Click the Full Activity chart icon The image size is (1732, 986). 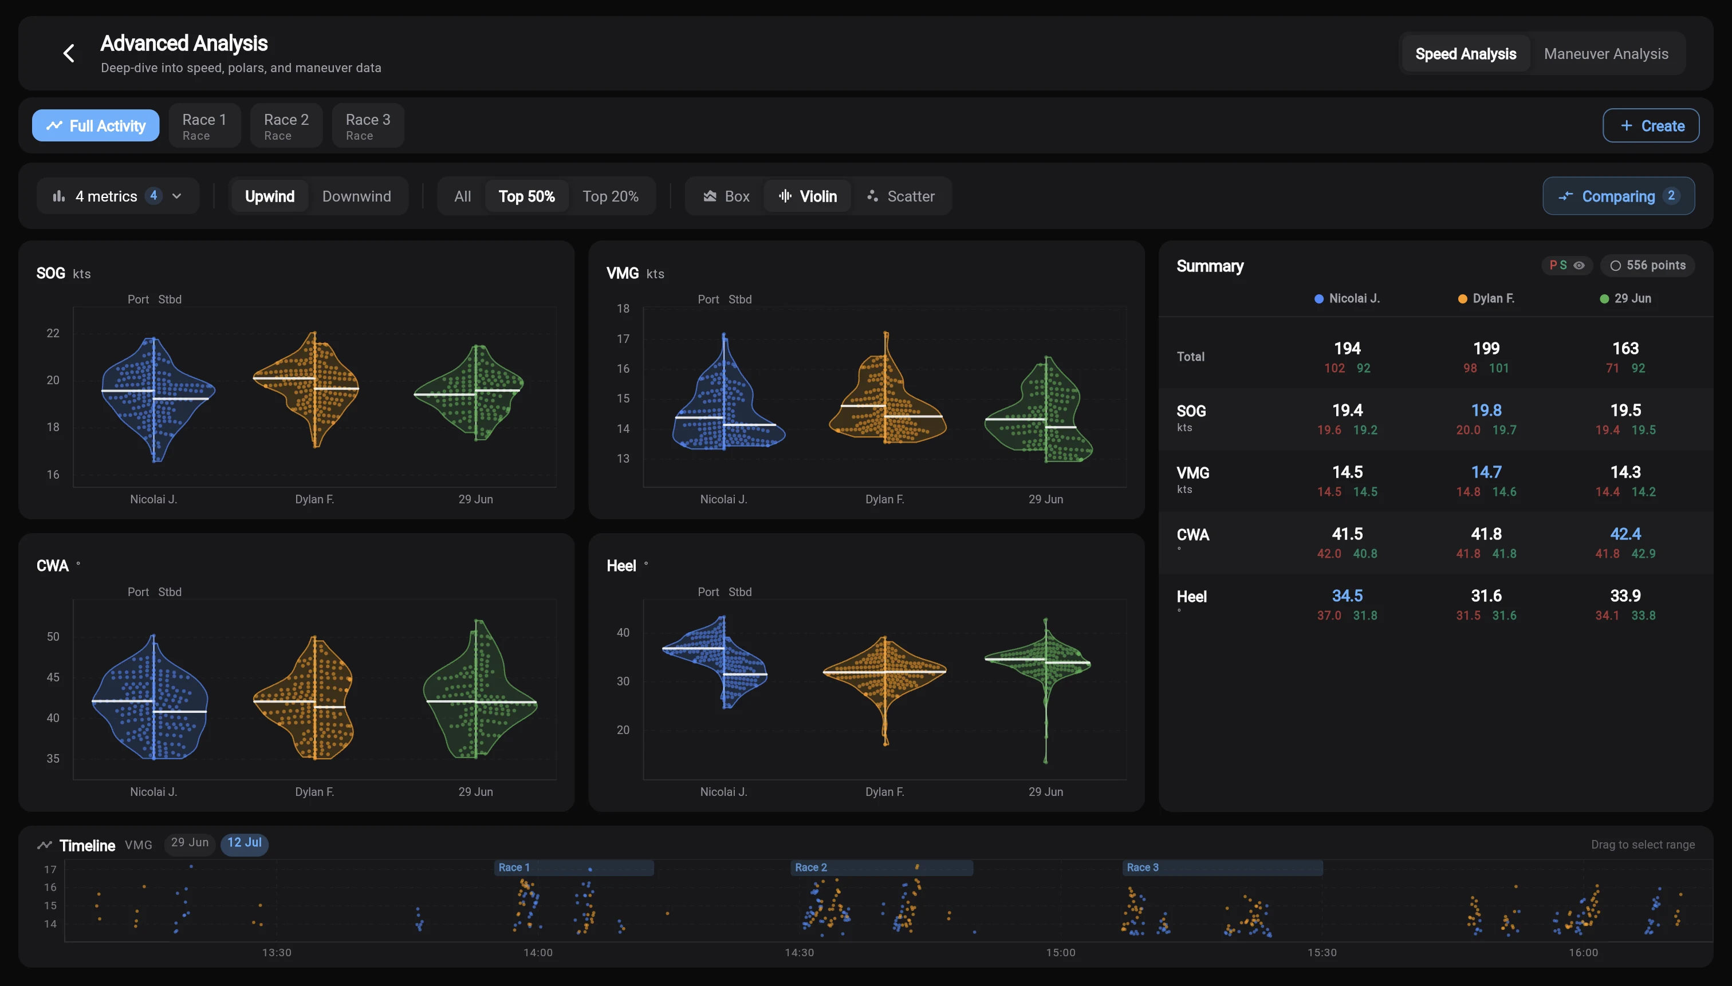click(x=54, y=126)
